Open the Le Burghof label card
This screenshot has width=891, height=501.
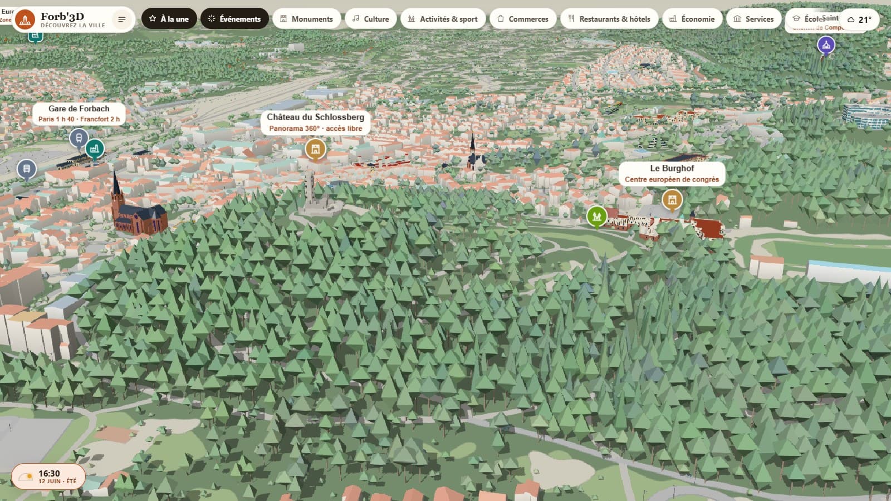672,173
